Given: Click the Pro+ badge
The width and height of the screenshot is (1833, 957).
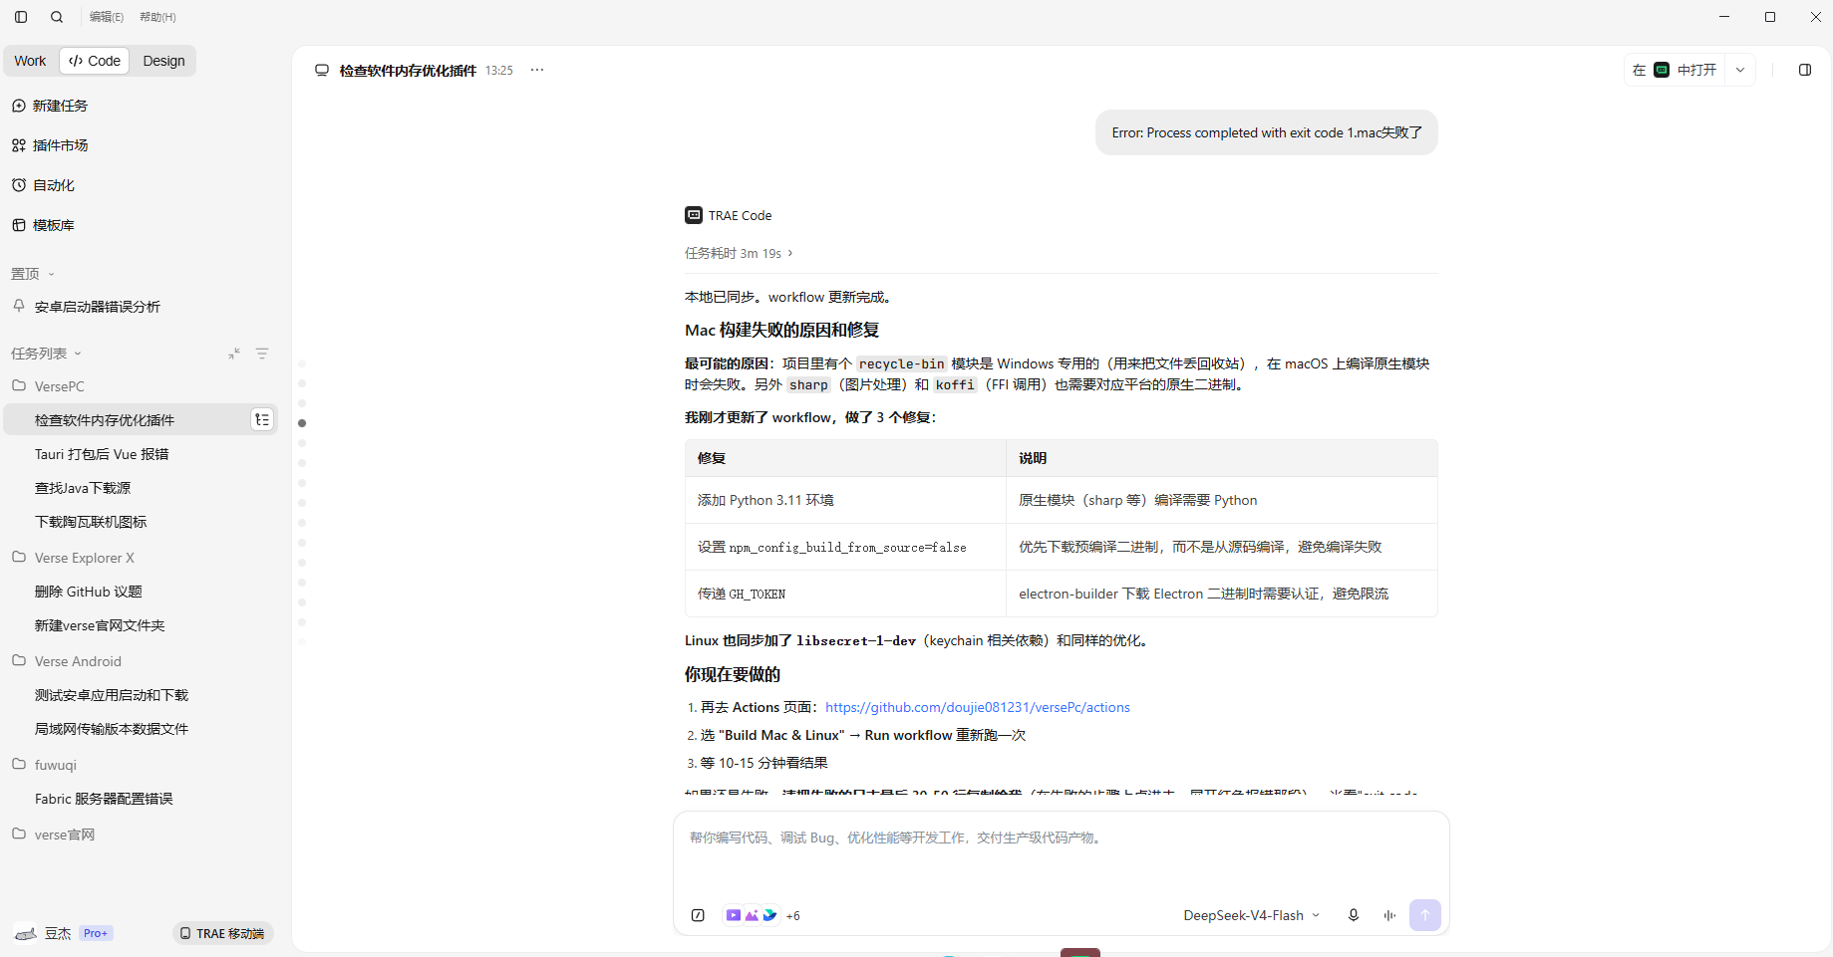Looking at the screenshot, I should point(96,933).
